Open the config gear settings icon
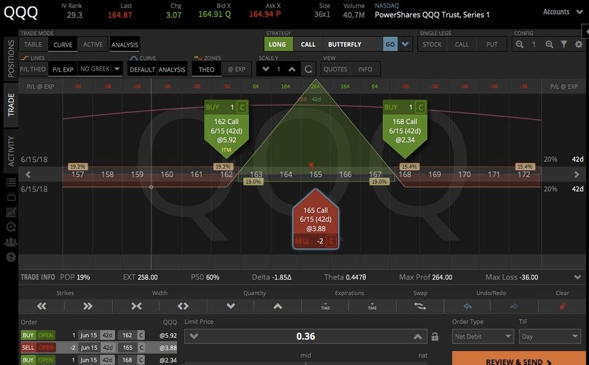589x365 pixels. tap(579, 44)
